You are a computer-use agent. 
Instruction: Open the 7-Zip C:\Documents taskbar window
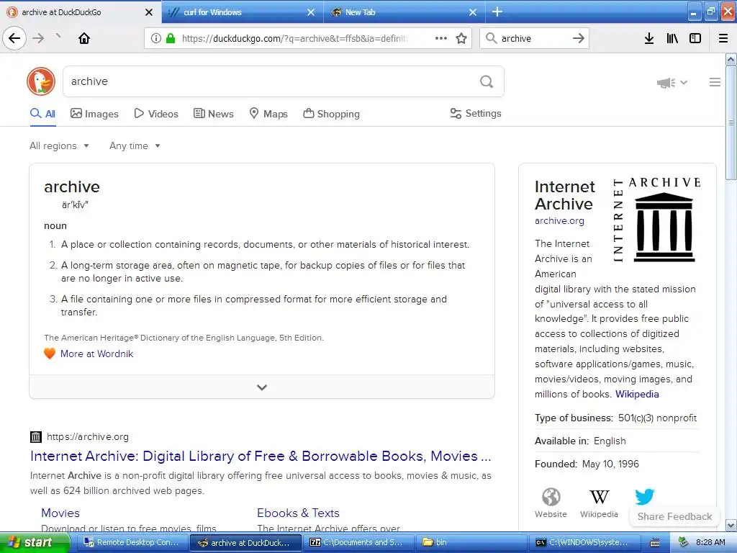point(360,542)
